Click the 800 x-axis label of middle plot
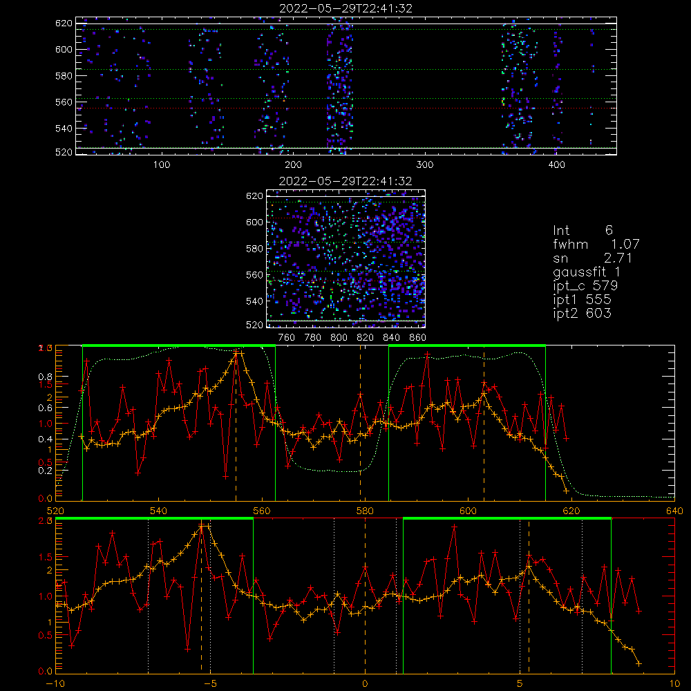The width and height of the screenshot is (691, 691). point(339,338)
